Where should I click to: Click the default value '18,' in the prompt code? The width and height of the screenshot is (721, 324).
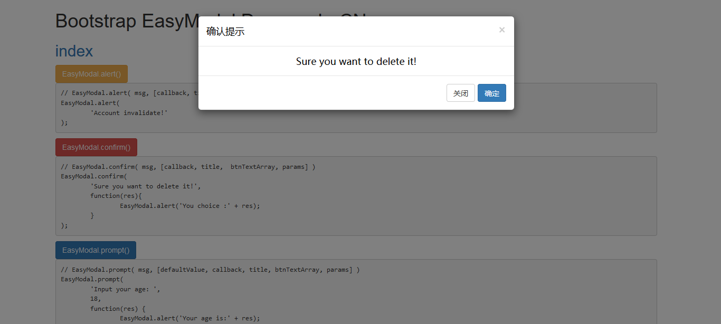[x=96, y=299]
